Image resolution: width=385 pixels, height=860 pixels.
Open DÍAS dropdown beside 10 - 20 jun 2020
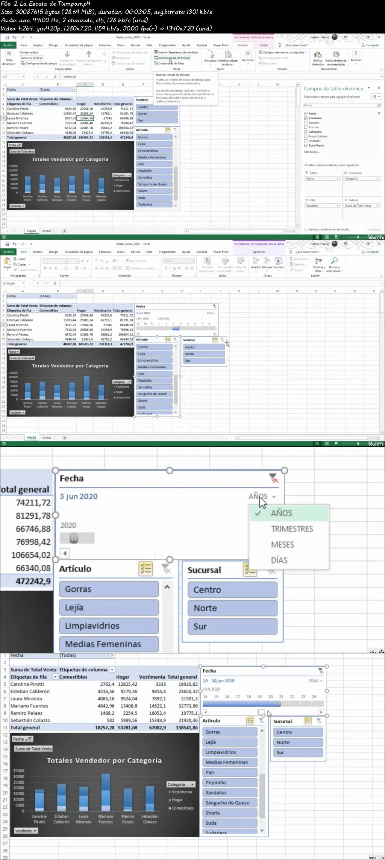click(x=315, y=680)
